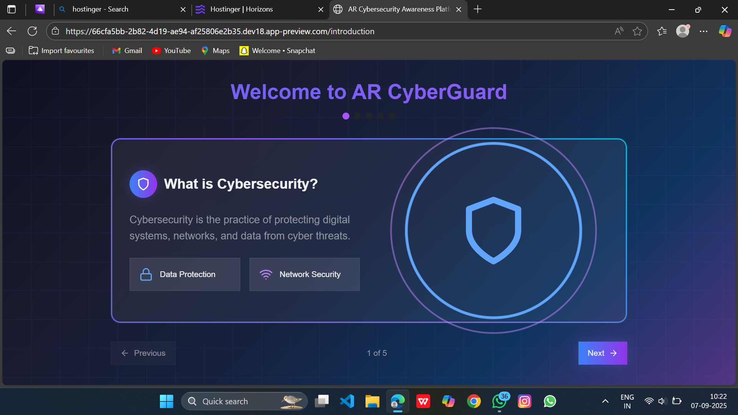The width and height of the screenshot is (738, 415).
Task: Open browser Settings and more menu
Action: [x=703, y=31]
